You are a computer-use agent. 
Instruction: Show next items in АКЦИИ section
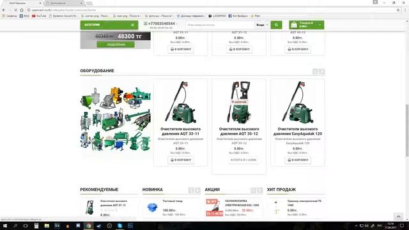click(260, 190)
